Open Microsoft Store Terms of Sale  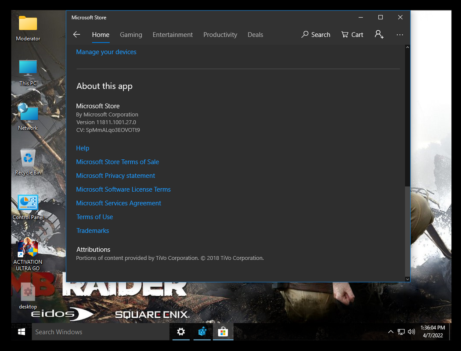pyautogui.click(x=117, y=162)
